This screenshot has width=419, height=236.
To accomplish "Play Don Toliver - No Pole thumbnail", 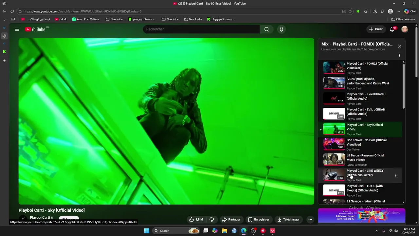I will point(334,144).
